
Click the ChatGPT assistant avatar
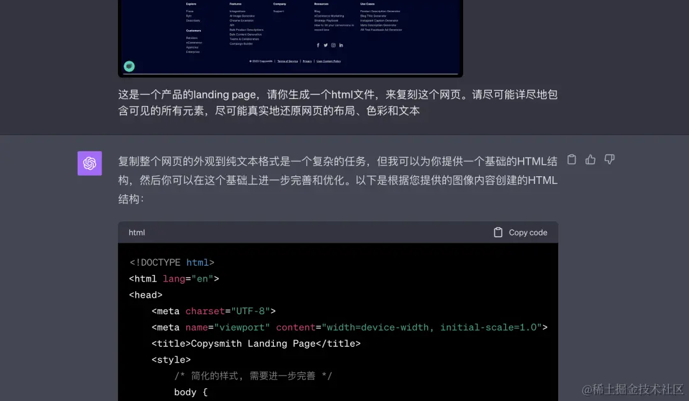pos(89,163)
